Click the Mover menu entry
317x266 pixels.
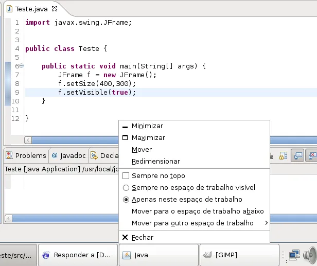tap(142, 150)
